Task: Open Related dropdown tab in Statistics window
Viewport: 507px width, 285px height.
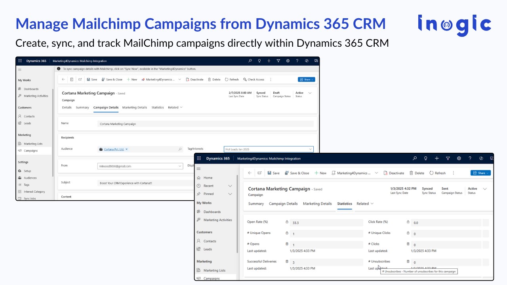Action: (365, 203)
